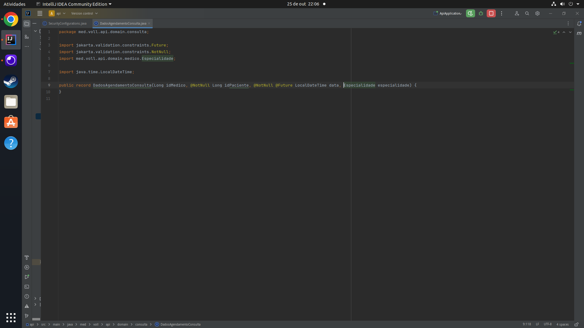Open editor tab options three-dot menu

point(568,23)
